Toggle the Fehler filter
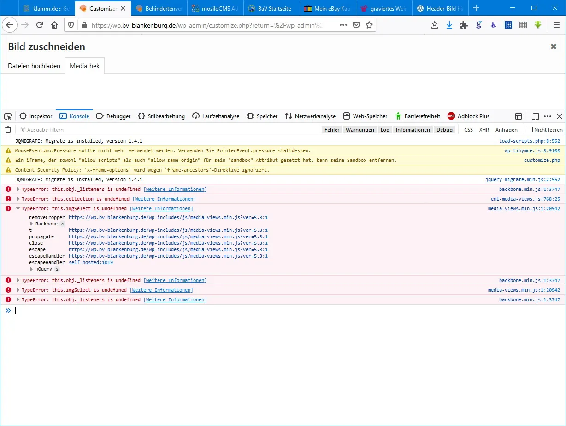This screenshot has height=426, width=566. tap(332, 130)
